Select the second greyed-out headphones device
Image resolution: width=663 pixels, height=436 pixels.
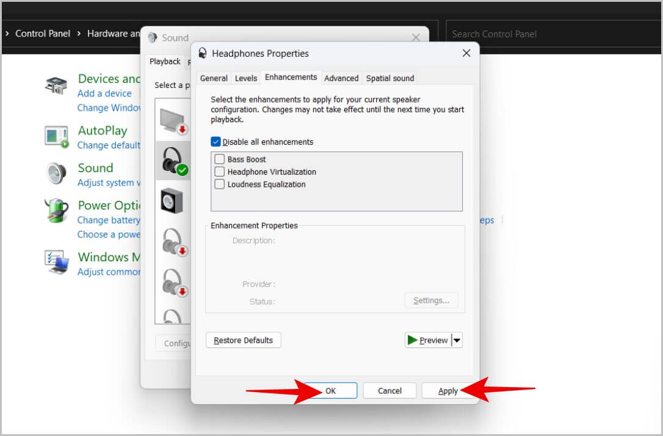(174, 282)
